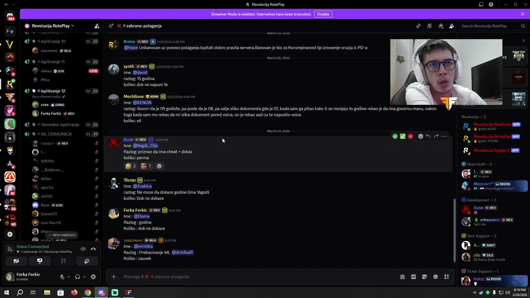Click the red X reaction on Byte's message
Image resolution: width=530 pixels, height=298 pixels.
click(x=410, y=136)
